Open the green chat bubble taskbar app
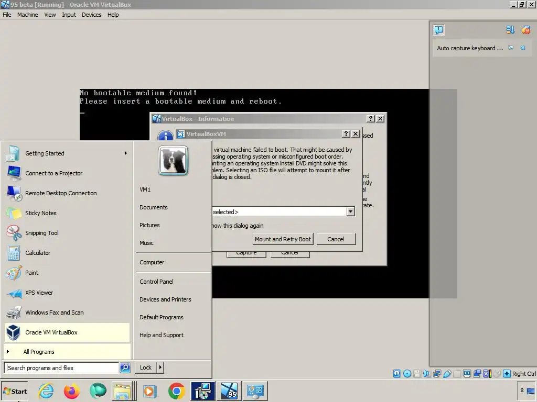 click(98, 390)
